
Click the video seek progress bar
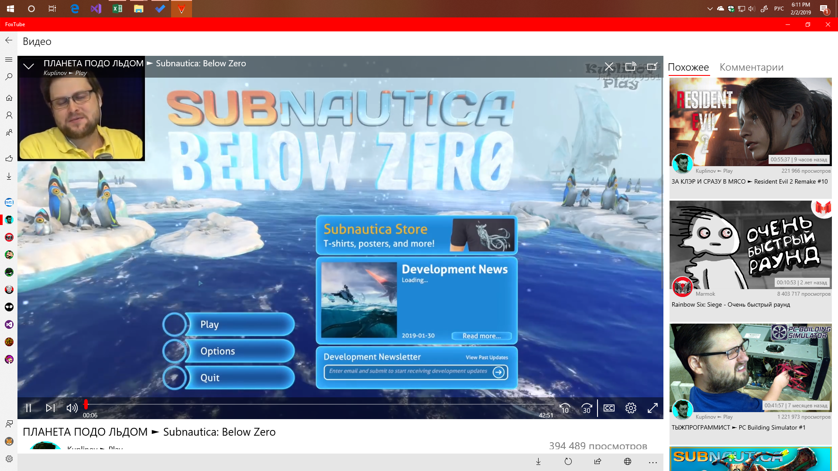click(x=319, y=404)
